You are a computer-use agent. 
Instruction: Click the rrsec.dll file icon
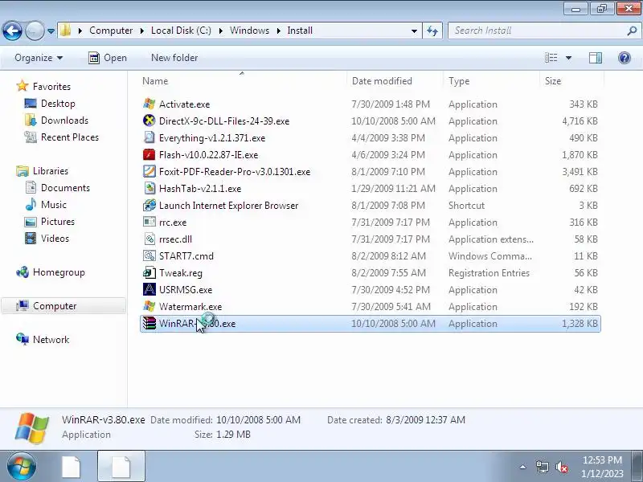click(149, 239)
